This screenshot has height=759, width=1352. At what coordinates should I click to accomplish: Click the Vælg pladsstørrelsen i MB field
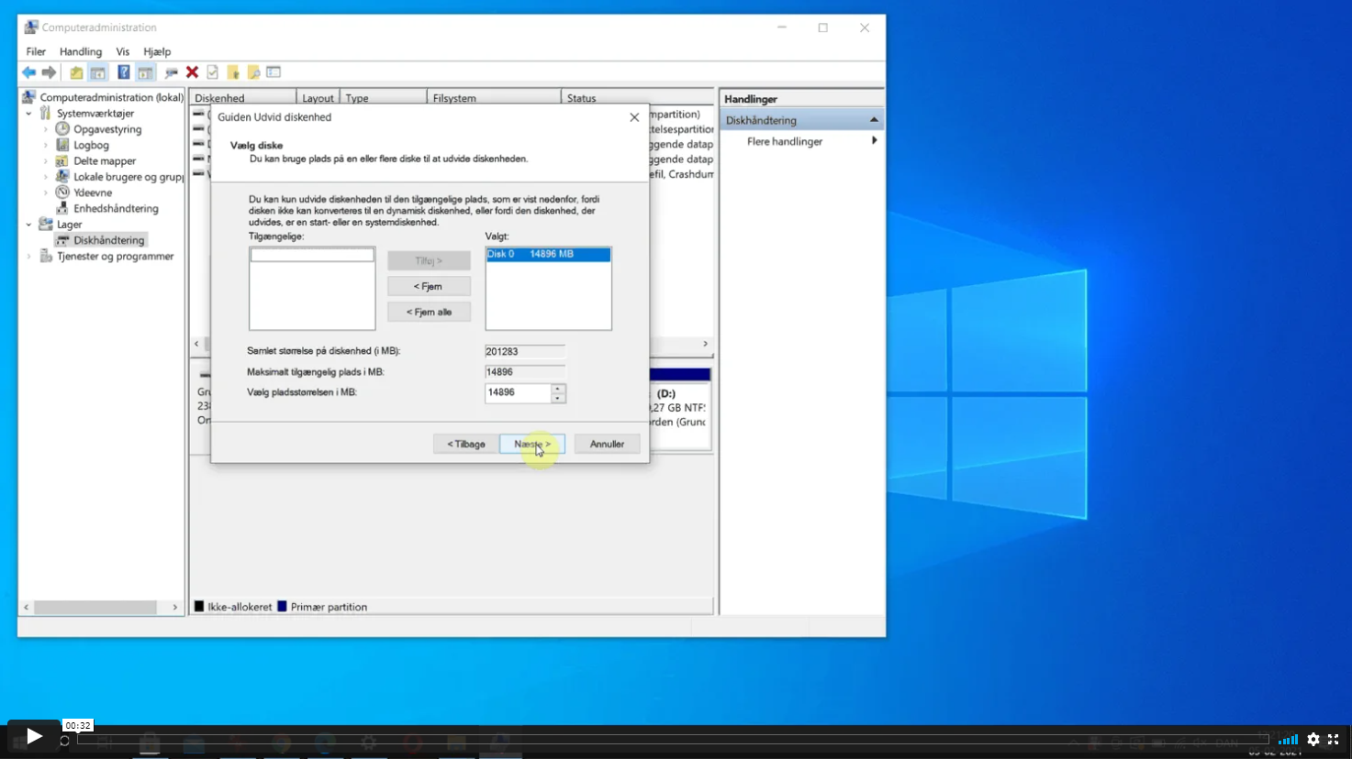(518, 392)
